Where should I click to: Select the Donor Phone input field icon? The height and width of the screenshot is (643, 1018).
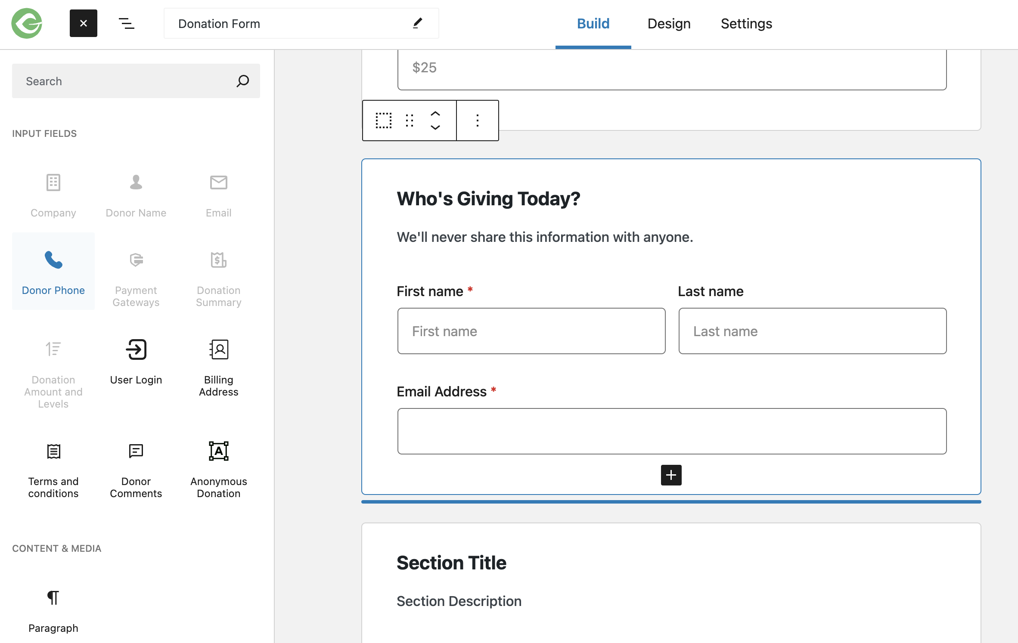(53, 271)
